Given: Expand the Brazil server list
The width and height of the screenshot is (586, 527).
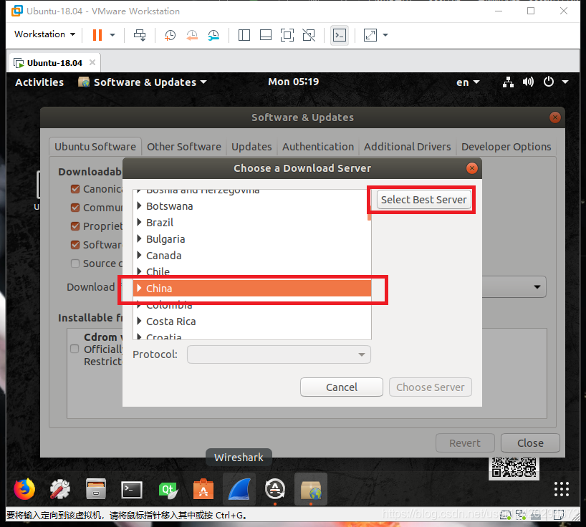Looking at the screenshot, I should (139, 222).
